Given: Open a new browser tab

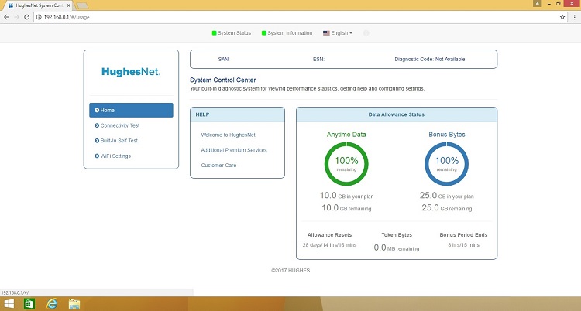Looking at the screenshot, I should click(x=82, y=5).
